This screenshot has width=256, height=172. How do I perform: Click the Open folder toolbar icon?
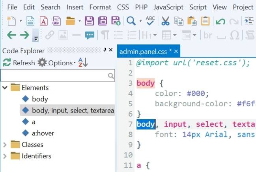coord(70,21)
